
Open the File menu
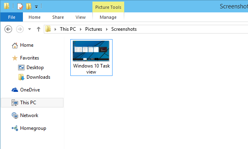12,17
